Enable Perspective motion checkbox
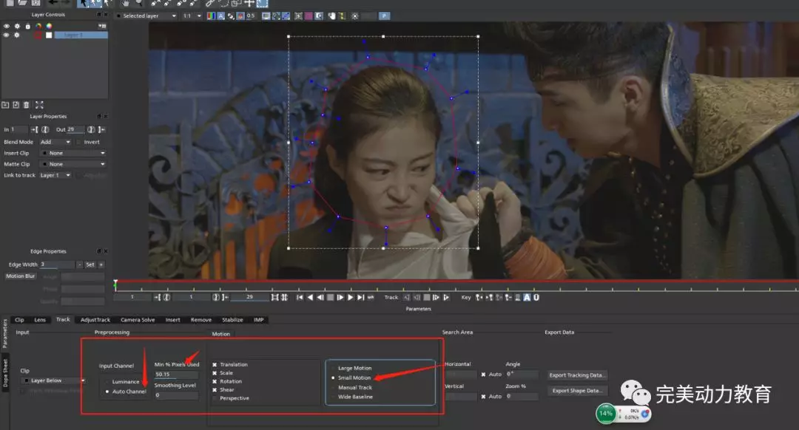 click(x=215, y=398)
